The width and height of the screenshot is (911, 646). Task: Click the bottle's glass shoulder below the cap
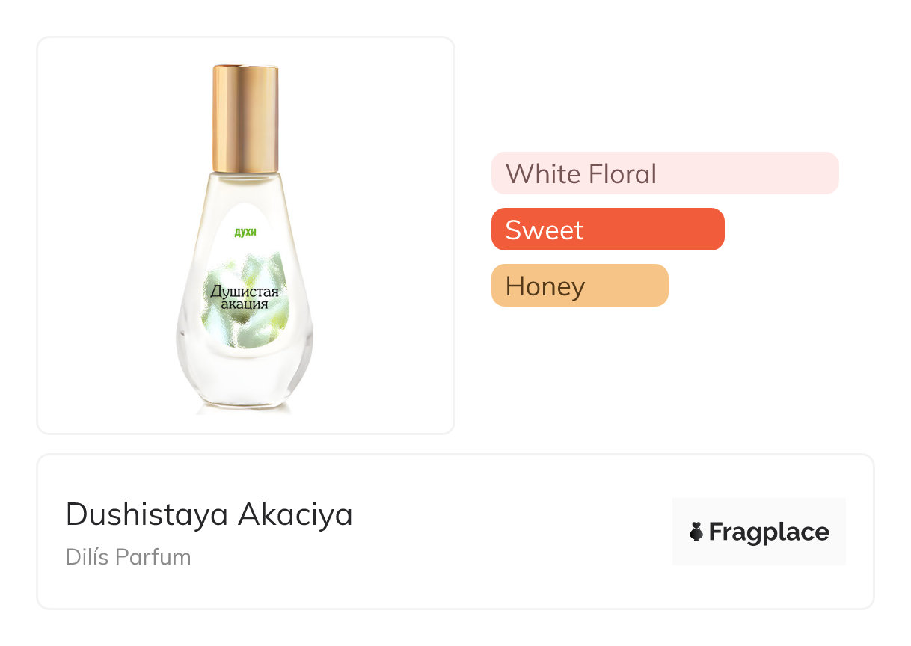click(x=245, y=187)
